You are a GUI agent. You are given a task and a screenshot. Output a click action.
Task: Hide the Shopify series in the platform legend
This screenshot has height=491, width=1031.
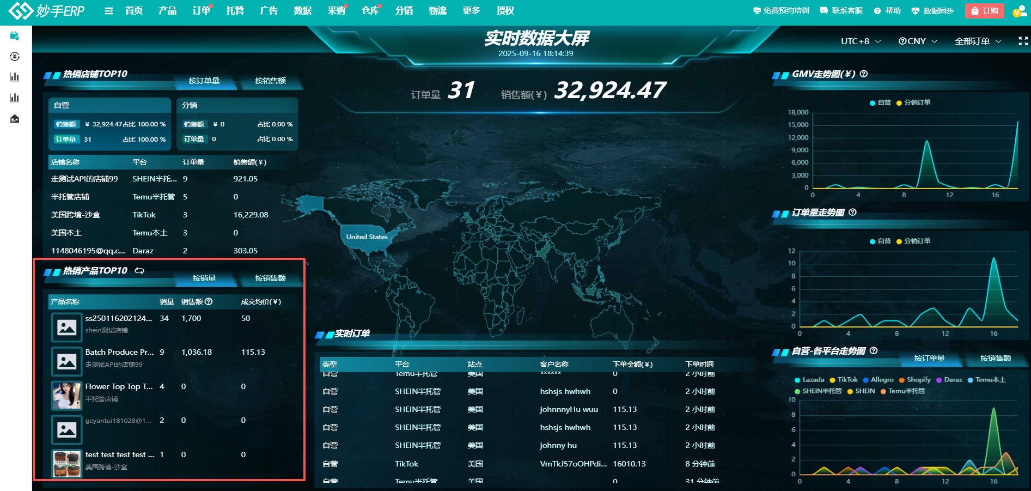tap(915, 380)
